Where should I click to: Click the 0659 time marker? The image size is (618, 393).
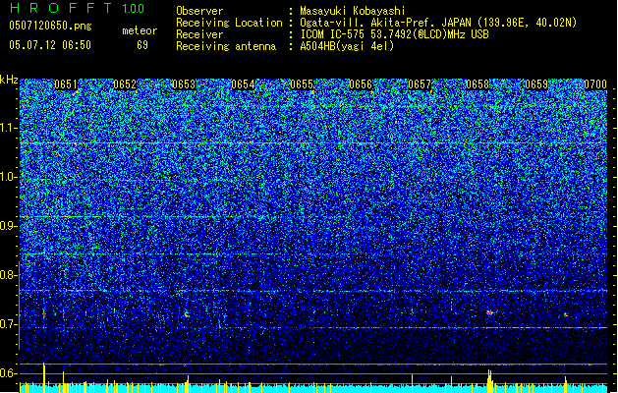tap(536, 84)
